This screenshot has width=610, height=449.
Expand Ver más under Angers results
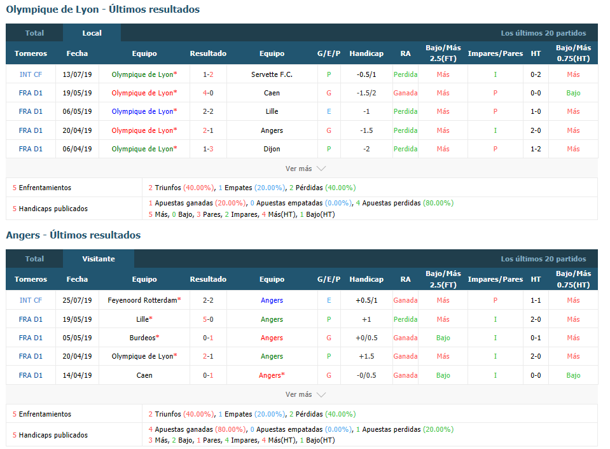[x=298, y=394]
